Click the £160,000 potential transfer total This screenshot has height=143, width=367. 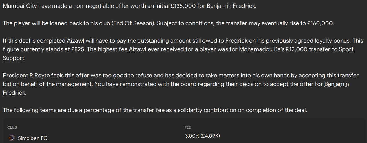(320, 23)
